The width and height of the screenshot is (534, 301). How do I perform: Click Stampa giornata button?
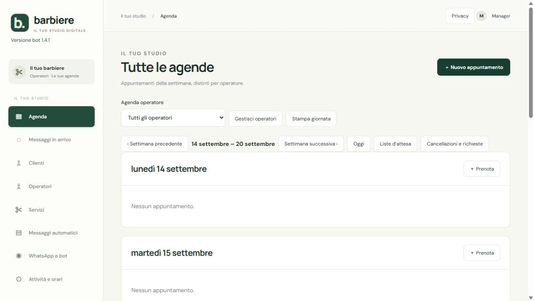[x=311, y=119]
